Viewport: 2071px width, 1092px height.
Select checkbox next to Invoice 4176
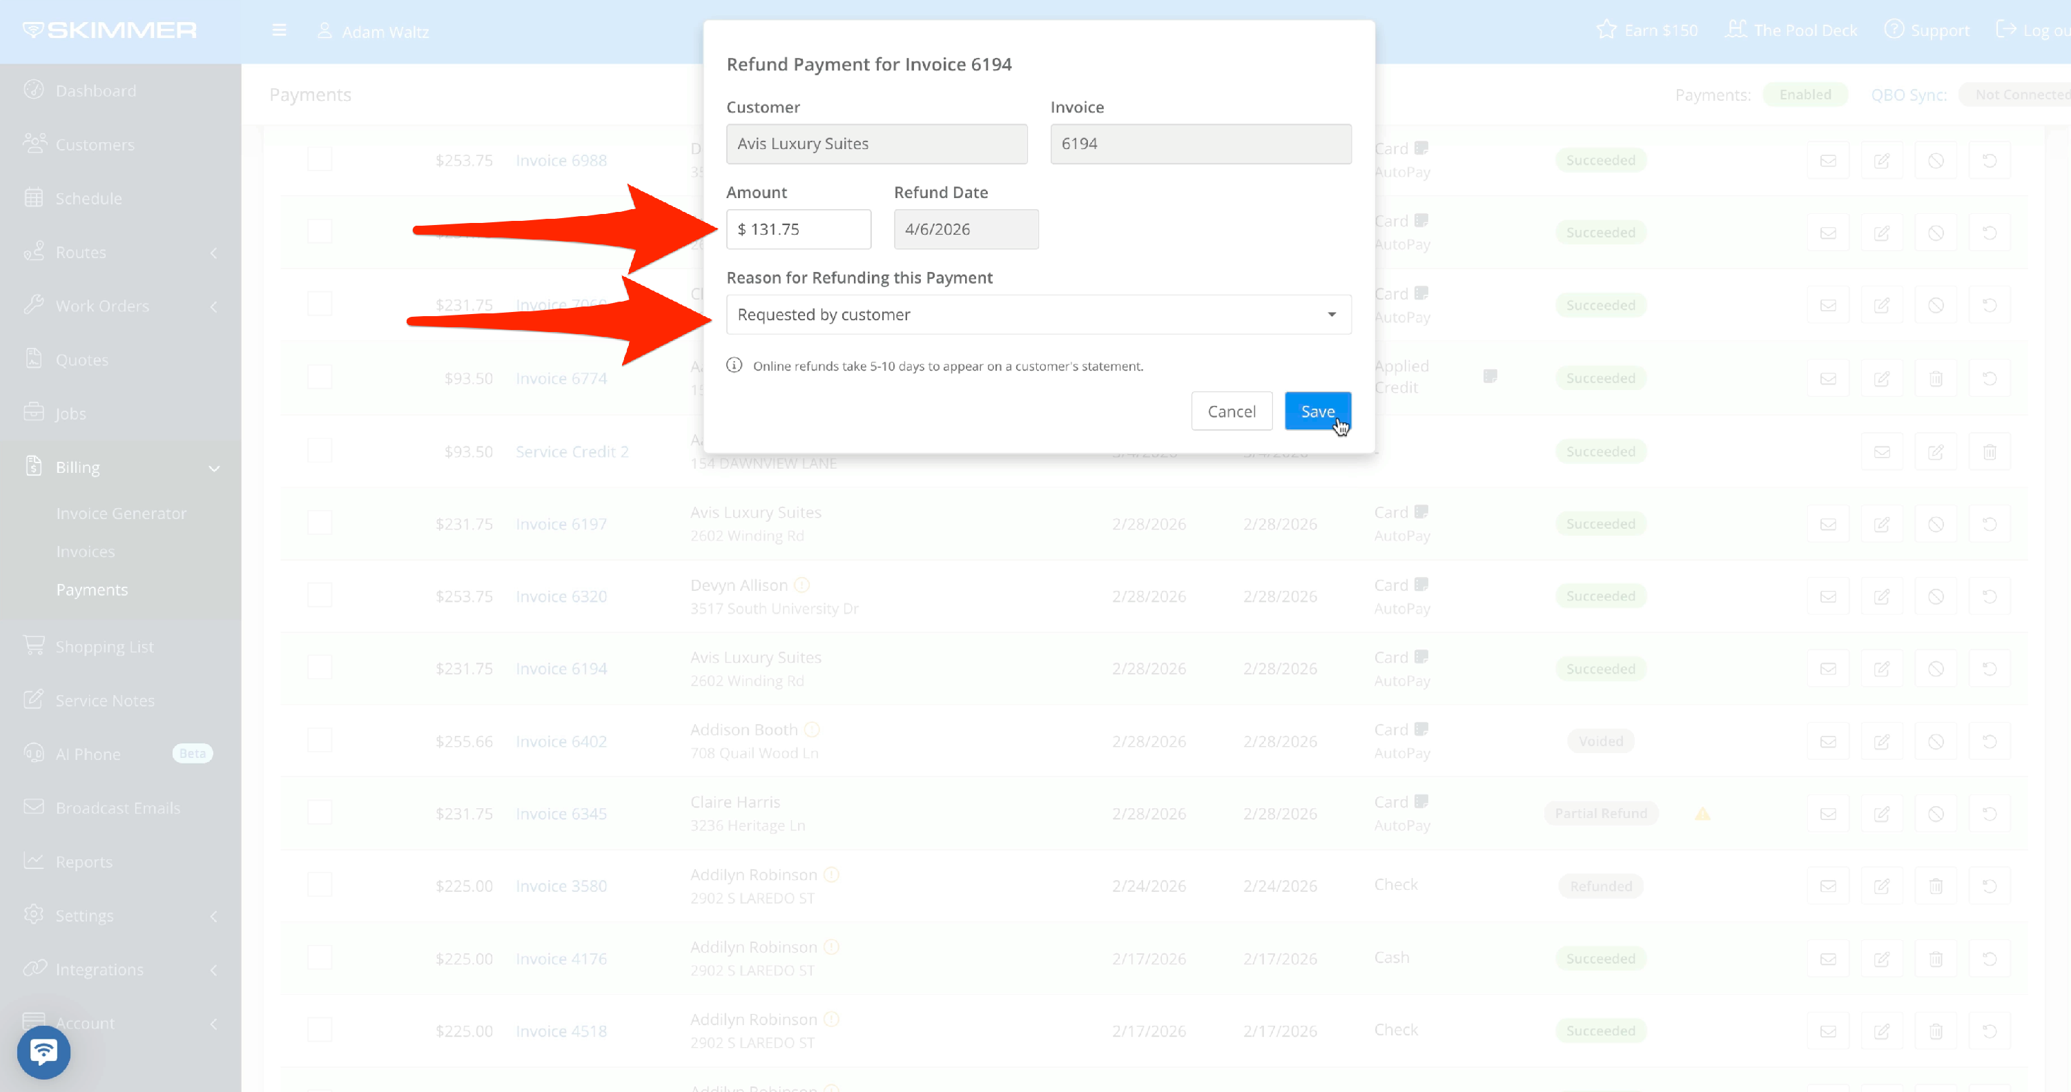[319, 957]
